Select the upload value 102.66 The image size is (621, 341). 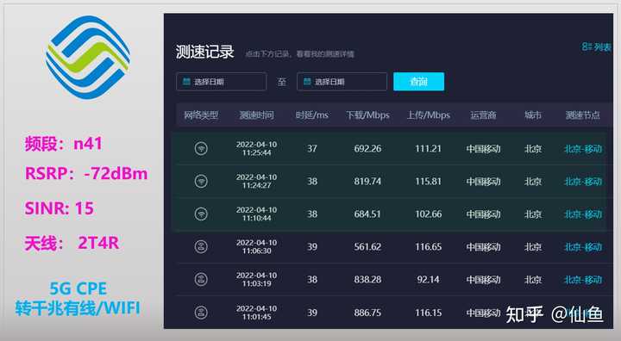pyautogui.click(x=428, y=214)
